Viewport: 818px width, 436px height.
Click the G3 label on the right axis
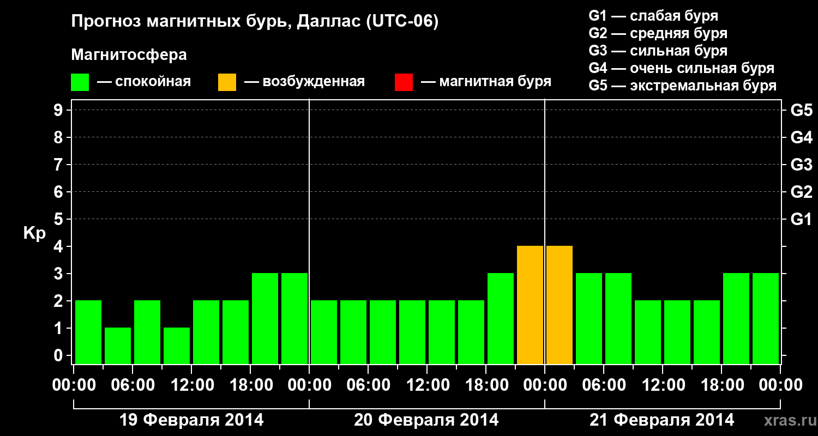801,165
